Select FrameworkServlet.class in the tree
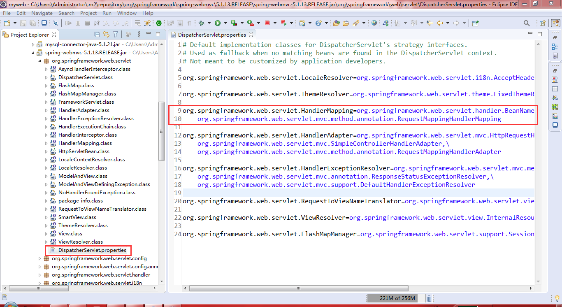Screen dimensions: 562x307 (x=86, y=102)
